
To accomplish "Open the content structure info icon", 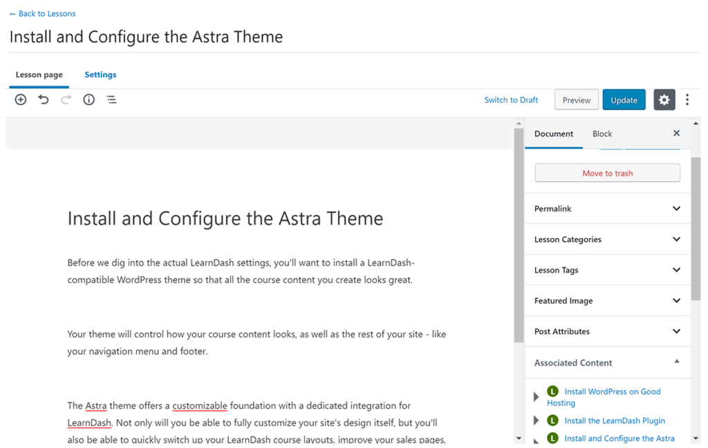I will [x=88, y=100].
